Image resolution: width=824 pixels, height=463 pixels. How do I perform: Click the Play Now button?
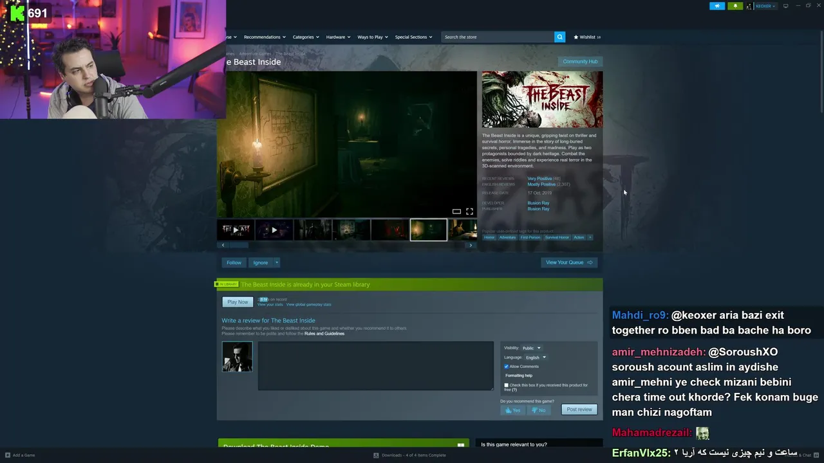click(x=238, y=302)
